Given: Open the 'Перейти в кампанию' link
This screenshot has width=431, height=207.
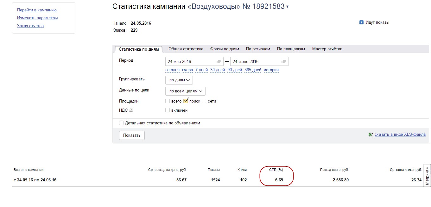Looking at the screenshot, I should pyautogui.click(x=37, y=10).
